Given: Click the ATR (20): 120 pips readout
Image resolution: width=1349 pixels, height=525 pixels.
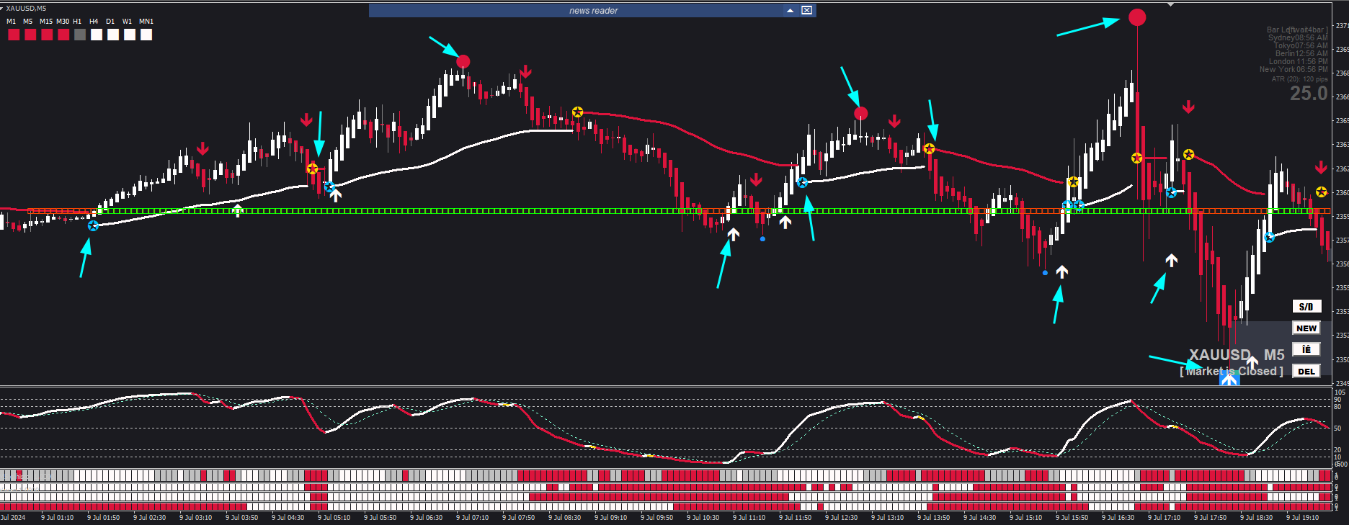Looking at the screenshot, I should click(1300, 79).
